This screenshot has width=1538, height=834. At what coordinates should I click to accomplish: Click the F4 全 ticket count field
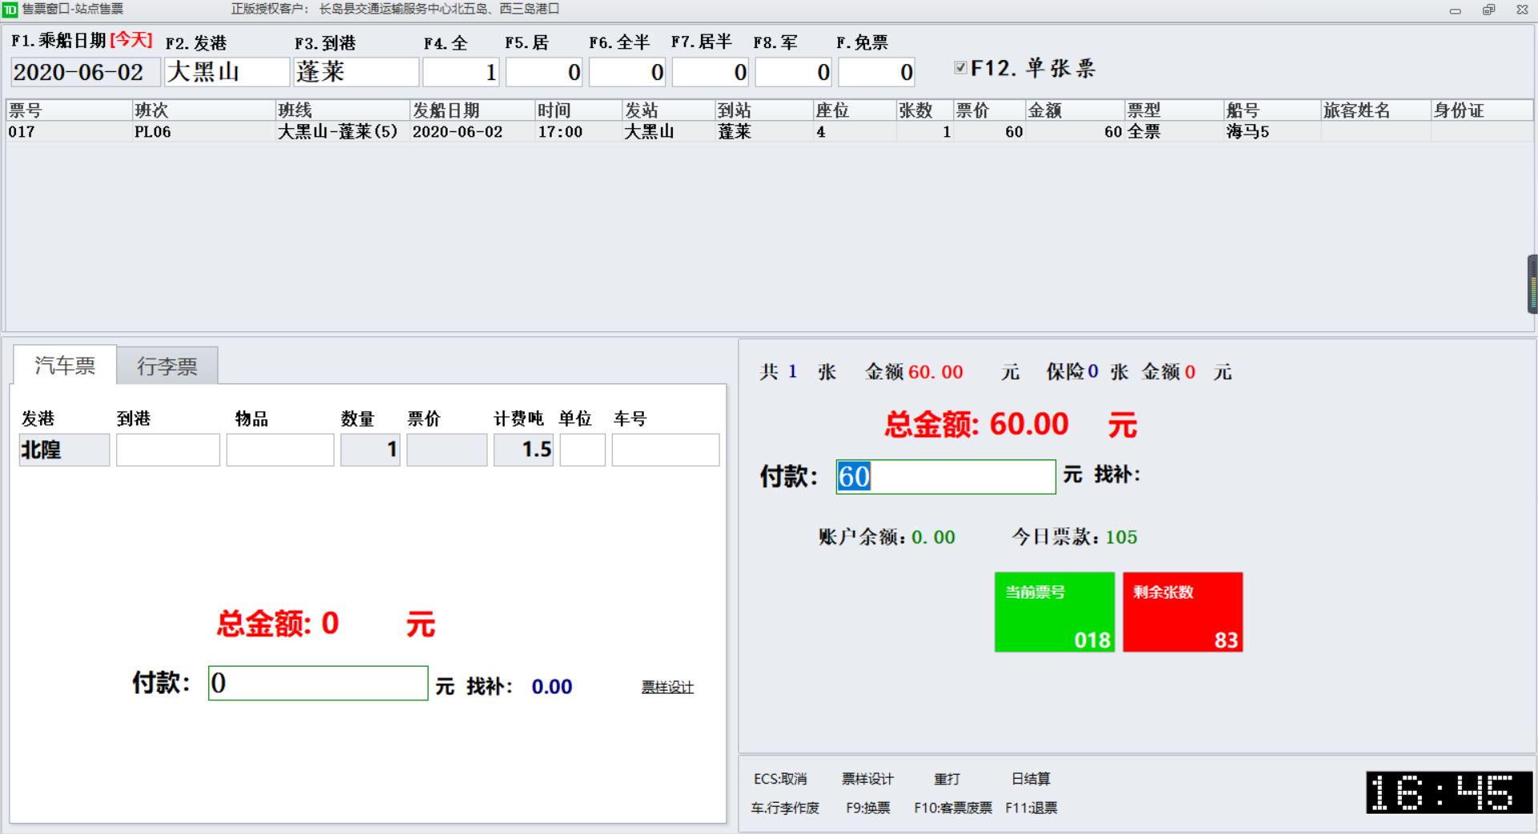[461, 73]
